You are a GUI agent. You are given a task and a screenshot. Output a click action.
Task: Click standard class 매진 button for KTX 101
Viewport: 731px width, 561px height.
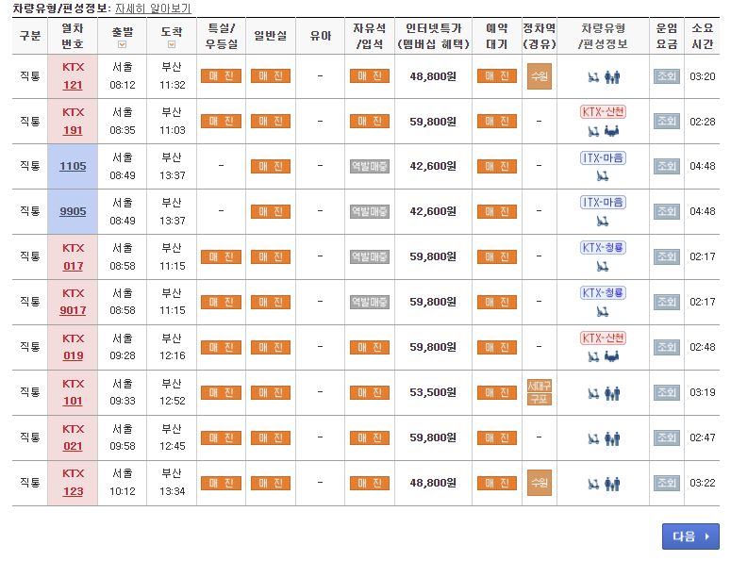pyautogui.click(x=271, y=392)
